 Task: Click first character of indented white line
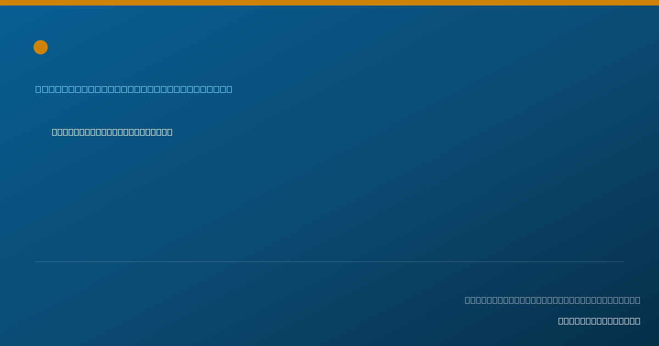55,132
